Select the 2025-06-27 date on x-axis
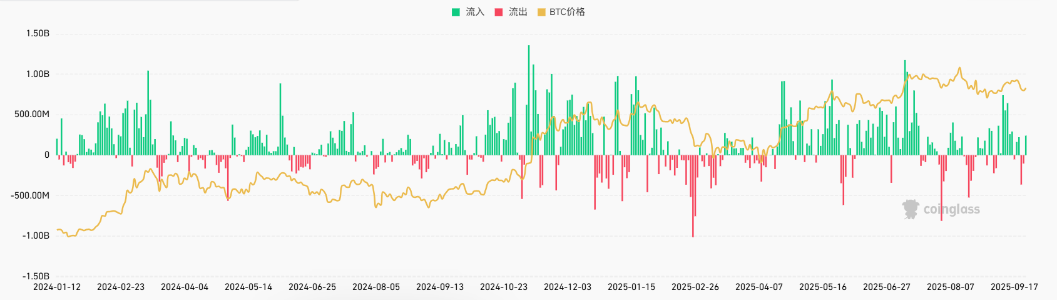Viewport: 1057px width, 300px height. [887, 287]
